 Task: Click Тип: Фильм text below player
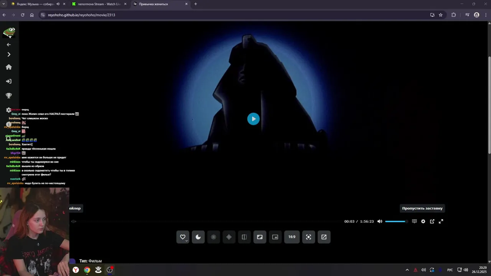coord(91,261)
